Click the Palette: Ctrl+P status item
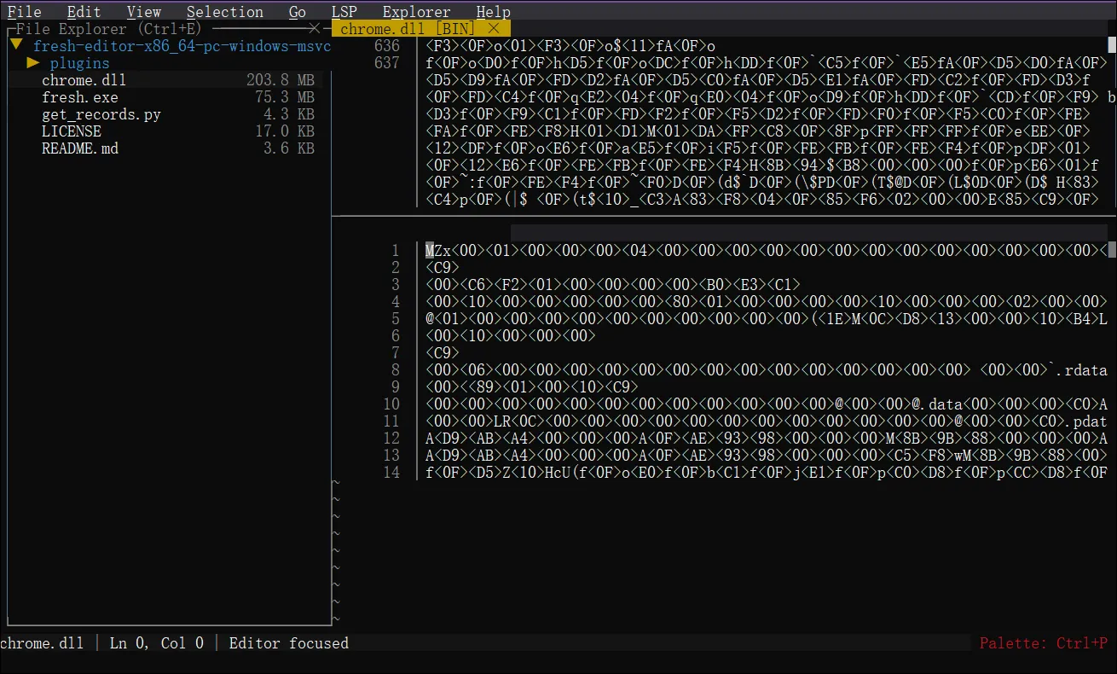 [x=1043, y=643]
